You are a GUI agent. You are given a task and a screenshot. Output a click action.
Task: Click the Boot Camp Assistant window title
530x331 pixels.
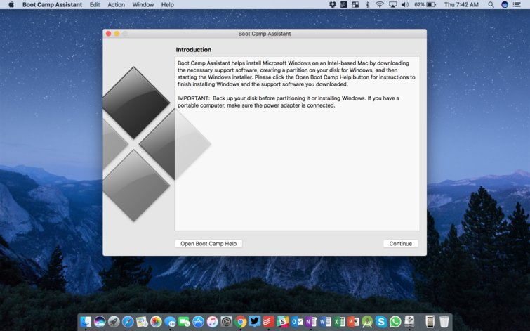(265, 34)
